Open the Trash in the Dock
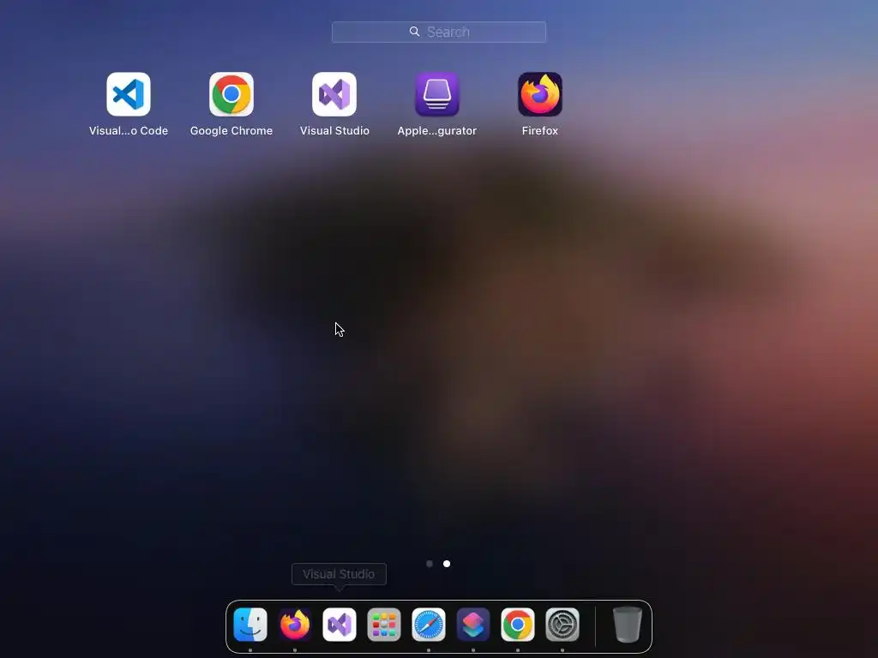The height and width of the screenshot is (658, 878). click(x=627, y=625)
